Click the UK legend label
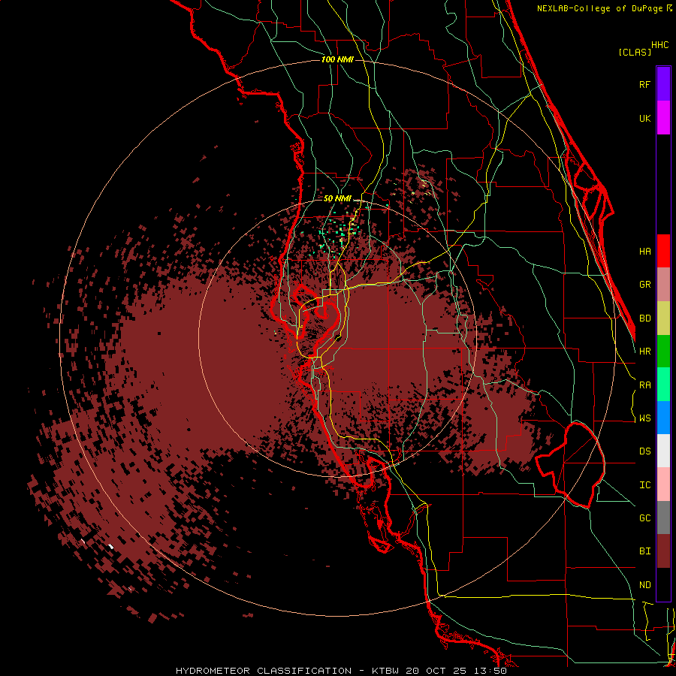This screenshot has width=676, height=676. point(644,118)
